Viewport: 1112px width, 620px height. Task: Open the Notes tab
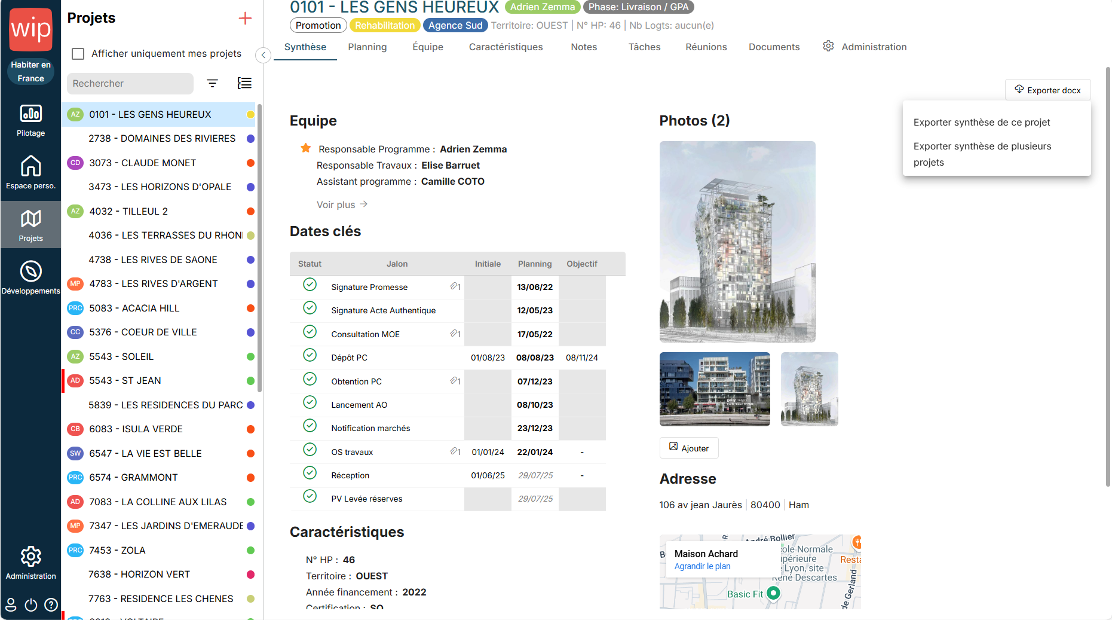click(x=584, y=47)
